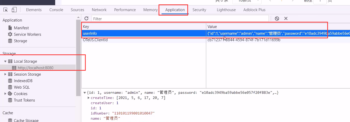Screen dimensions: 350x122
Task: Open Trust Tokens item
Action: (24, 100)
